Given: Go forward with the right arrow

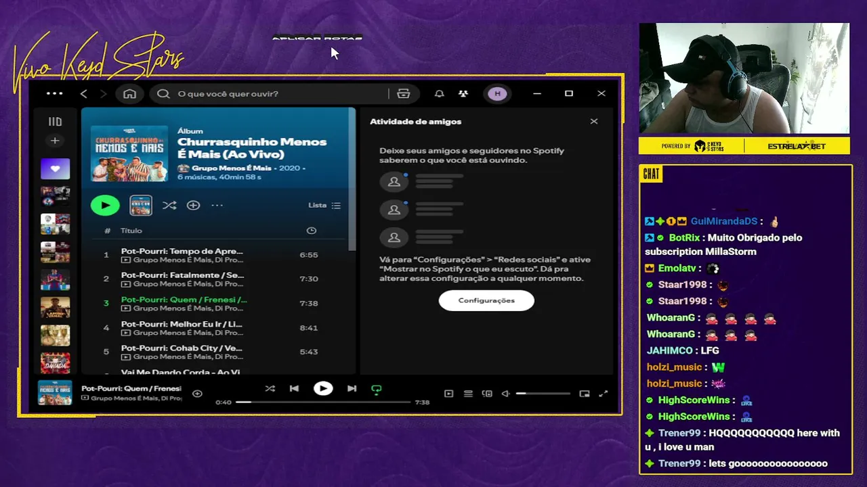Looking at the screenshot, I should (x=103, y=93).
